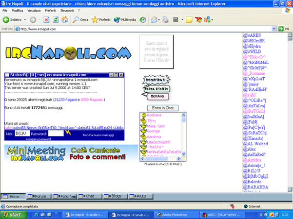Select user Roshana in chat list

154,115
